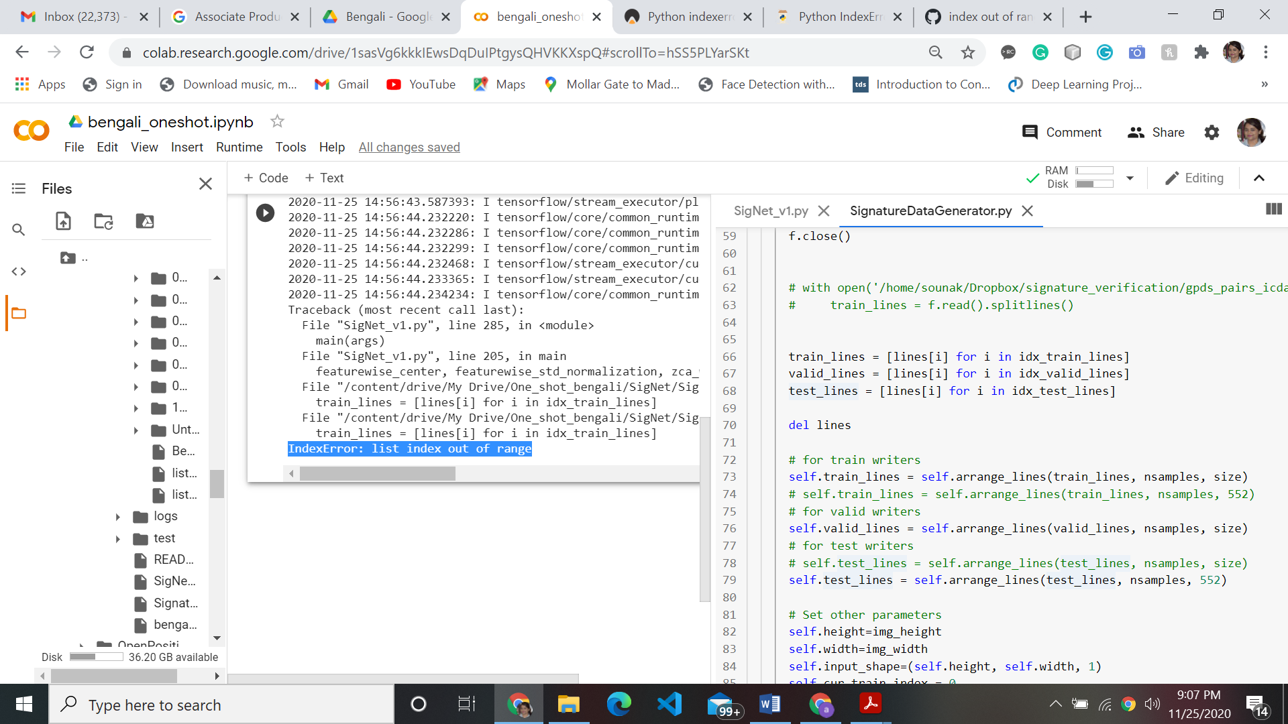Click the upload file icon in Files
Viewport: 1288px width, 724px height.
tap(63, 221)
